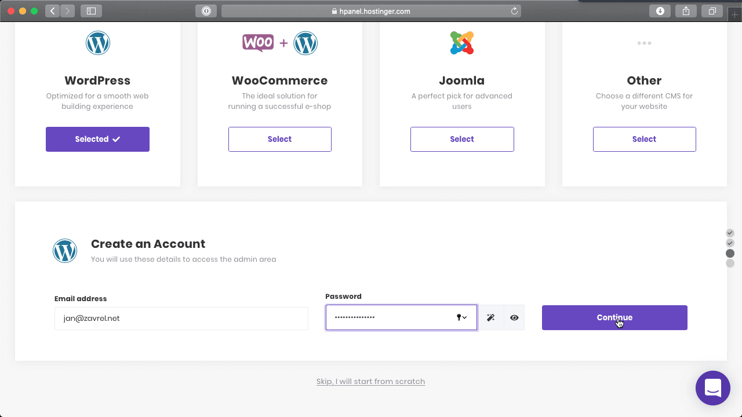742x417 pixels.
Task: Click the 'Create an Account' heading
Action: point(148,244)
